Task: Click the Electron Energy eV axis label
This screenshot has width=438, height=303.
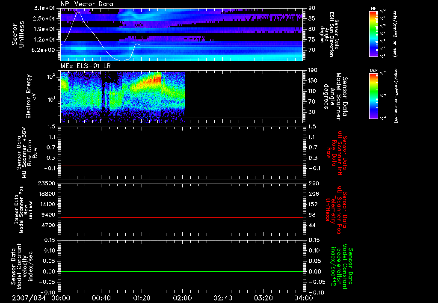Action: [x=31, y=96]
